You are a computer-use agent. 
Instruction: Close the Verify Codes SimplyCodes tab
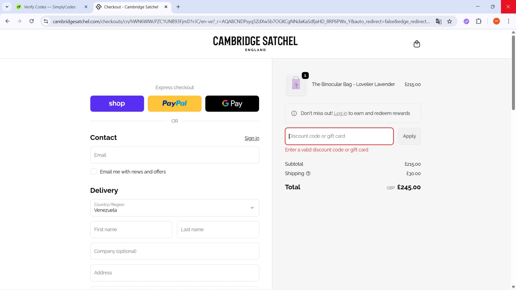pyautogui.click(x=86, y=7)
